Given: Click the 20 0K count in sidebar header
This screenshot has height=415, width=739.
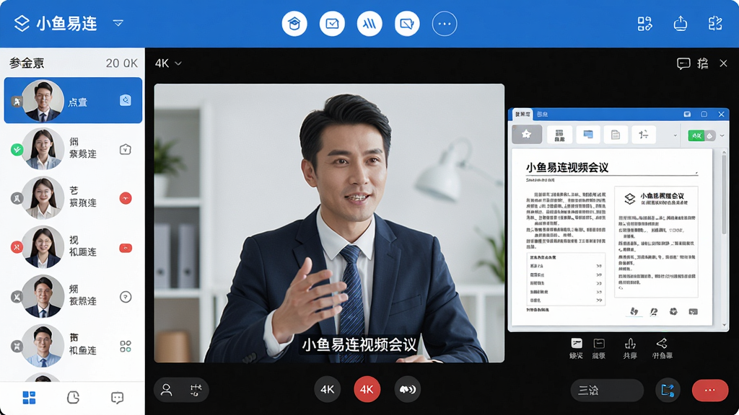Looking at the screenshot, I should [121, 63].
